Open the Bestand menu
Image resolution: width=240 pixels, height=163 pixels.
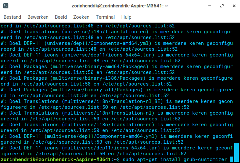[12, 17]
